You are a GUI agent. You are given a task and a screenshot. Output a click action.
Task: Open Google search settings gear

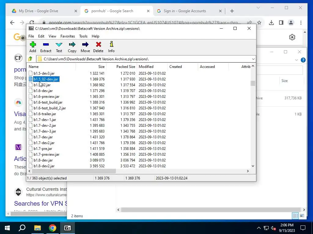coord(292,37)
